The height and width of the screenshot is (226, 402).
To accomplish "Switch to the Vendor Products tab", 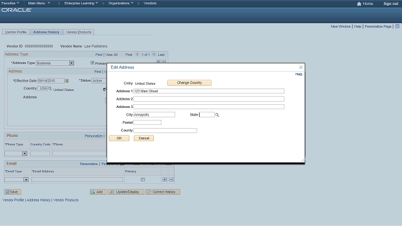I will click(79, 32).
